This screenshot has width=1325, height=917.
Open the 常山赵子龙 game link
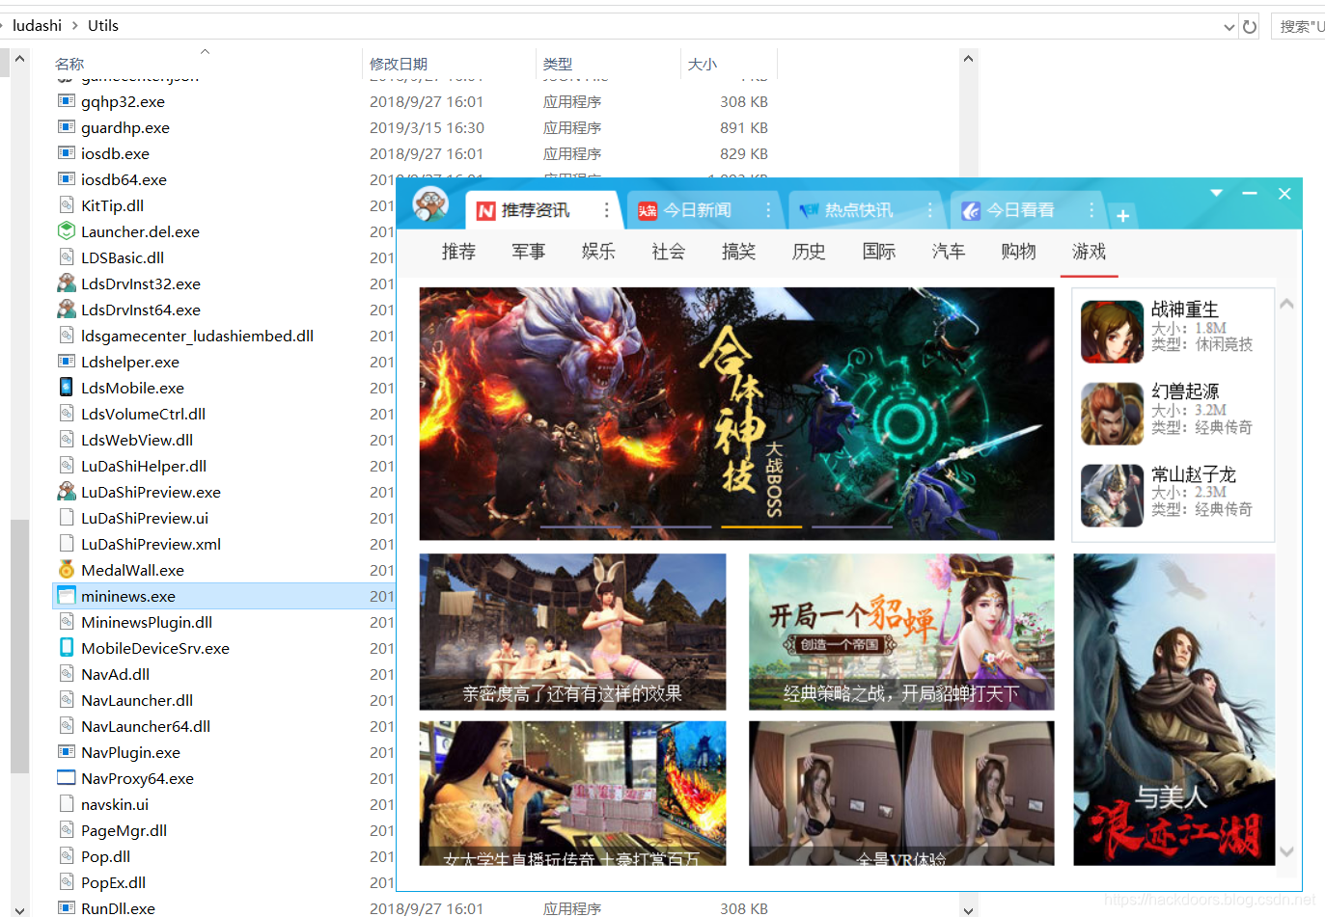point(1193,474)
